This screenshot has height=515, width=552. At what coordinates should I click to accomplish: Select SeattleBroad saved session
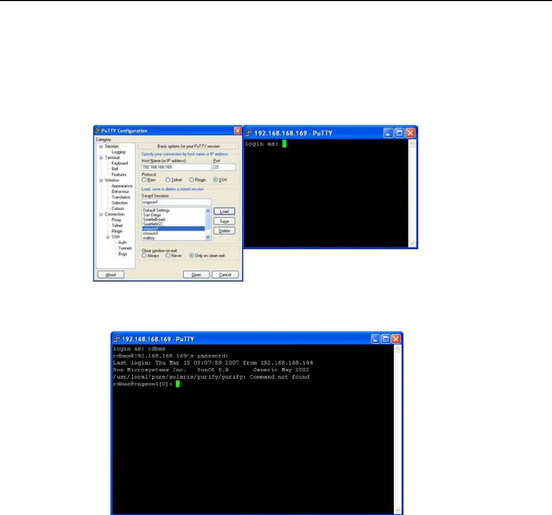173,219
